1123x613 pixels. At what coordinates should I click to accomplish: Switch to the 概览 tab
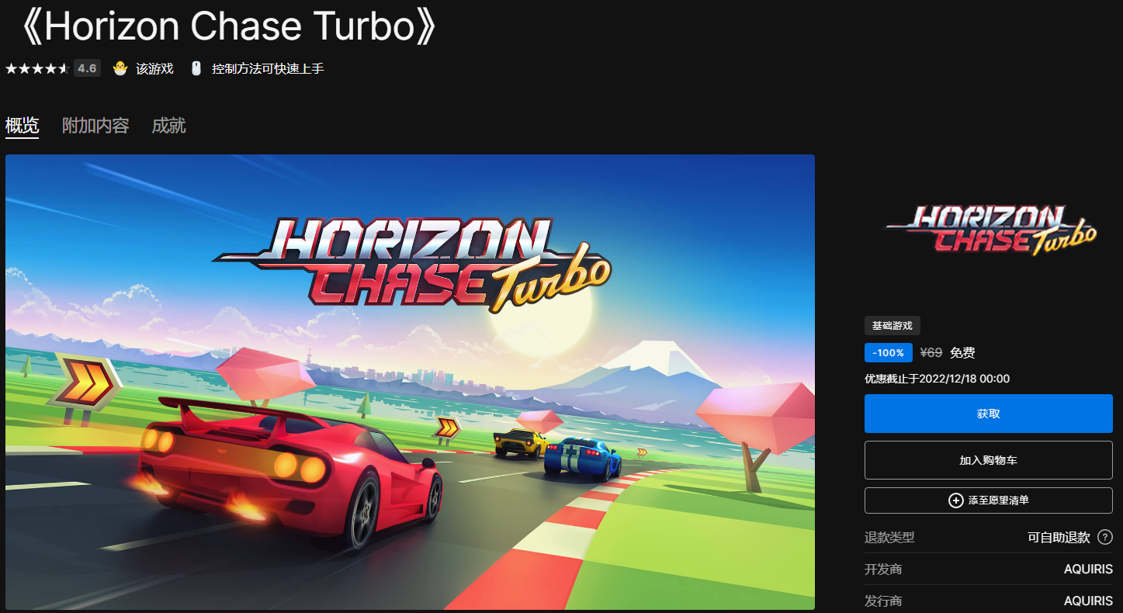[x=22, y=126]
